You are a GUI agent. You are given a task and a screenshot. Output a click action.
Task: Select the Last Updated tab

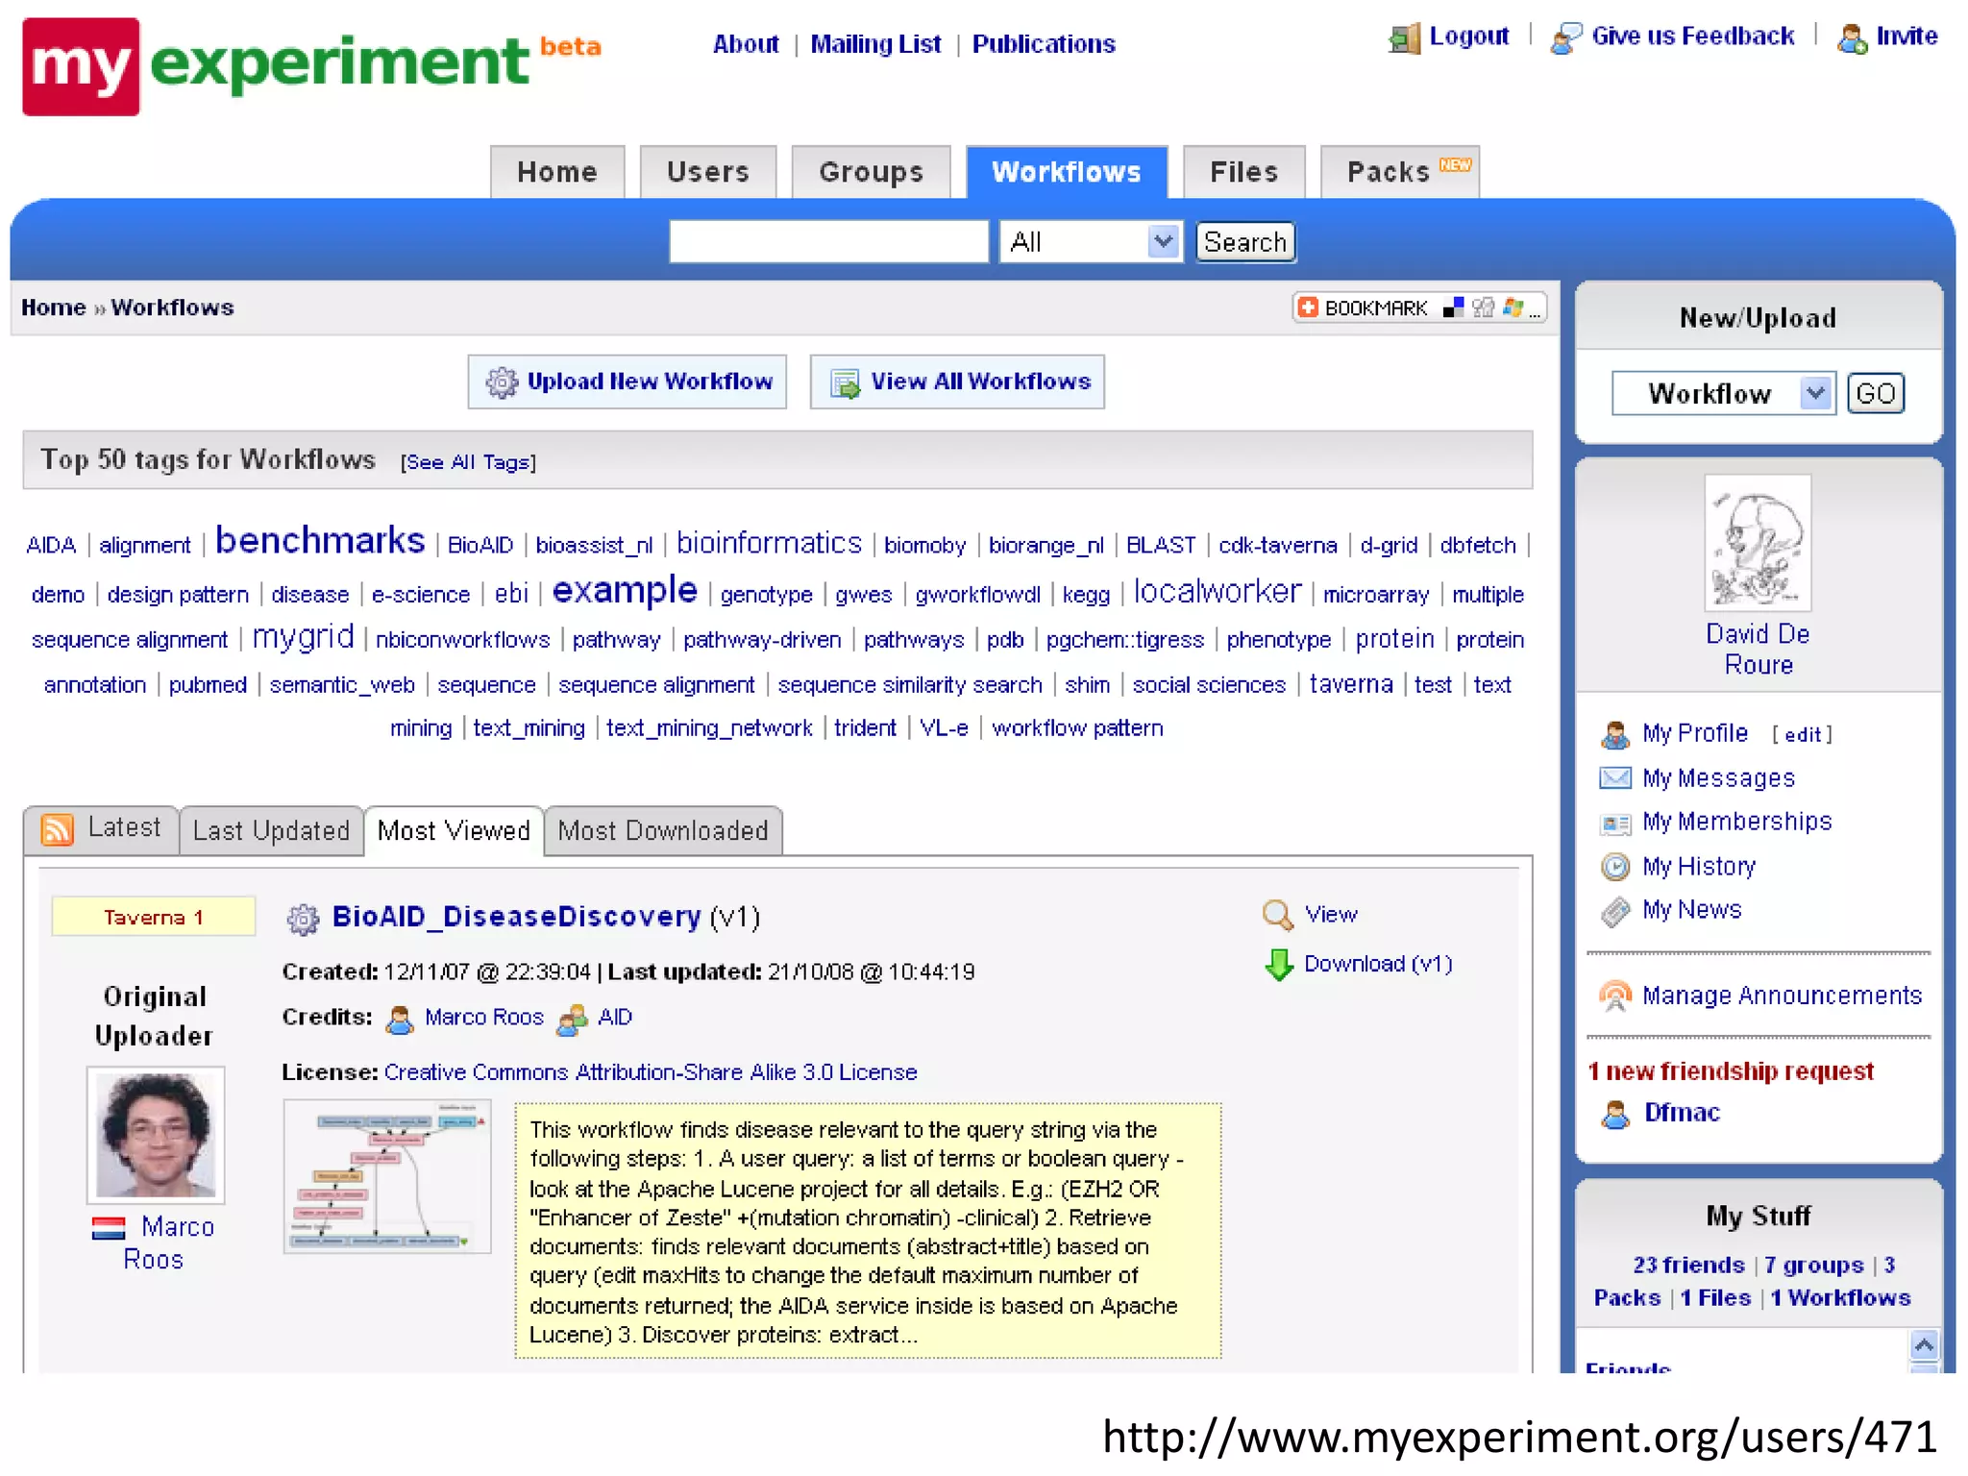(x=271, y=830)
